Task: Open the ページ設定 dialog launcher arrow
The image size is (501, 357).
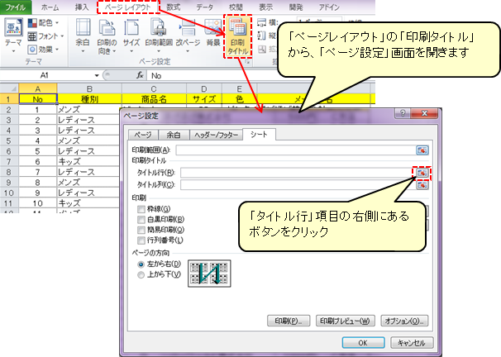Action: pyautogui.click(x=248, y=62)
